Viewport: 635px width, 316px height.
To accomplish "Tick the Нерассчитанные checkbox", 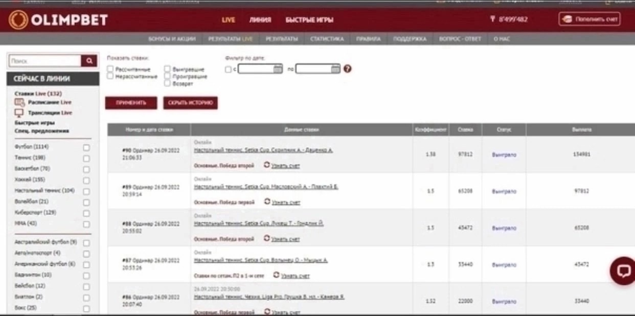I will point(110,76).
